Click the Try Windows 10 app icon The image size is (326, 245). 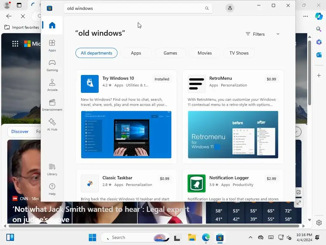(90, 84)
